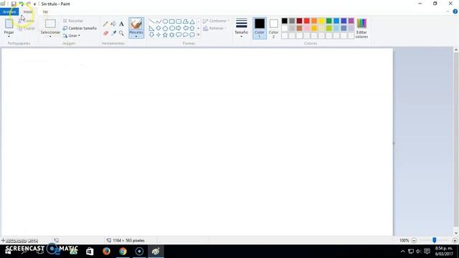Pick the Rounded rectangle shape
Screen dimensions: 459x258
(x=179, y=21)
